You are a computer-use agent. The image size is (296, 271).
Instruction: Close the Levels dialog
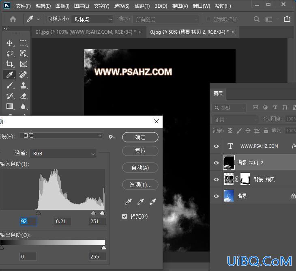(x=156, y=121)
